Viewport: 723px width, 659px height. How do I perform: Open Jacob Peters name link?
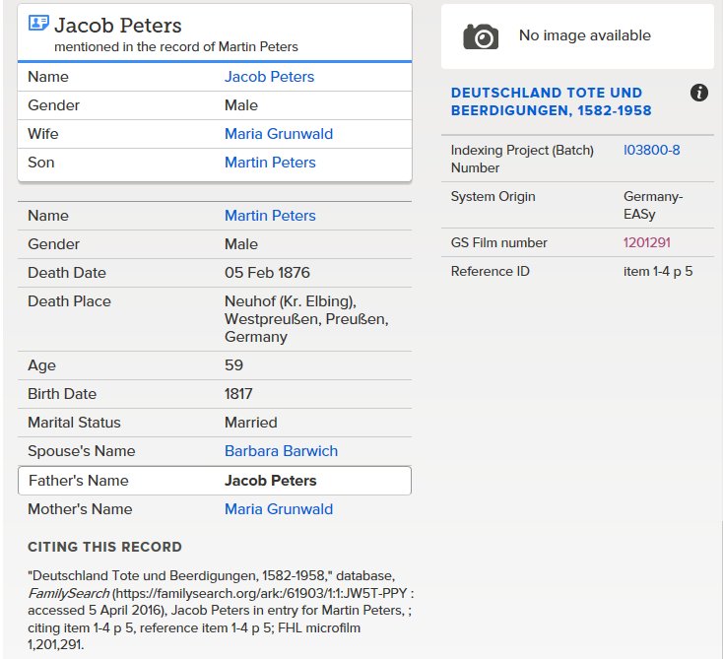[269, 77]
